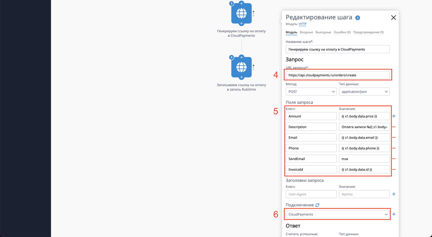The width and height of the screenshot is (432, 237).
Task: Switch to the Входные tab
Action: [306, 32]
